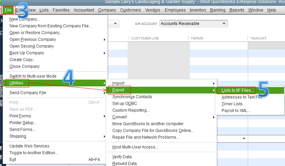Choose Verify Data

tap(122, 157)
